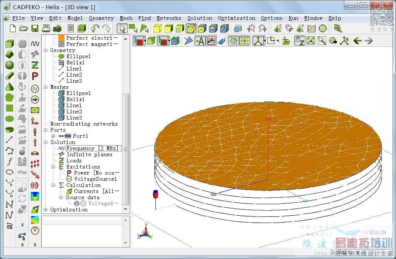Select the Infinite planes item
396x259 pixels.
pyautogui.click(x=89, y=154)
